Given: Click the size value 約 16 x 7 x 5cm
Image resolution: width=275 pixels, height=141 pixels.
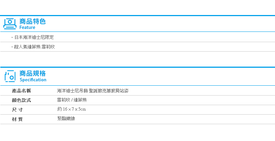Looking at the screenshot, I should 71,109.
